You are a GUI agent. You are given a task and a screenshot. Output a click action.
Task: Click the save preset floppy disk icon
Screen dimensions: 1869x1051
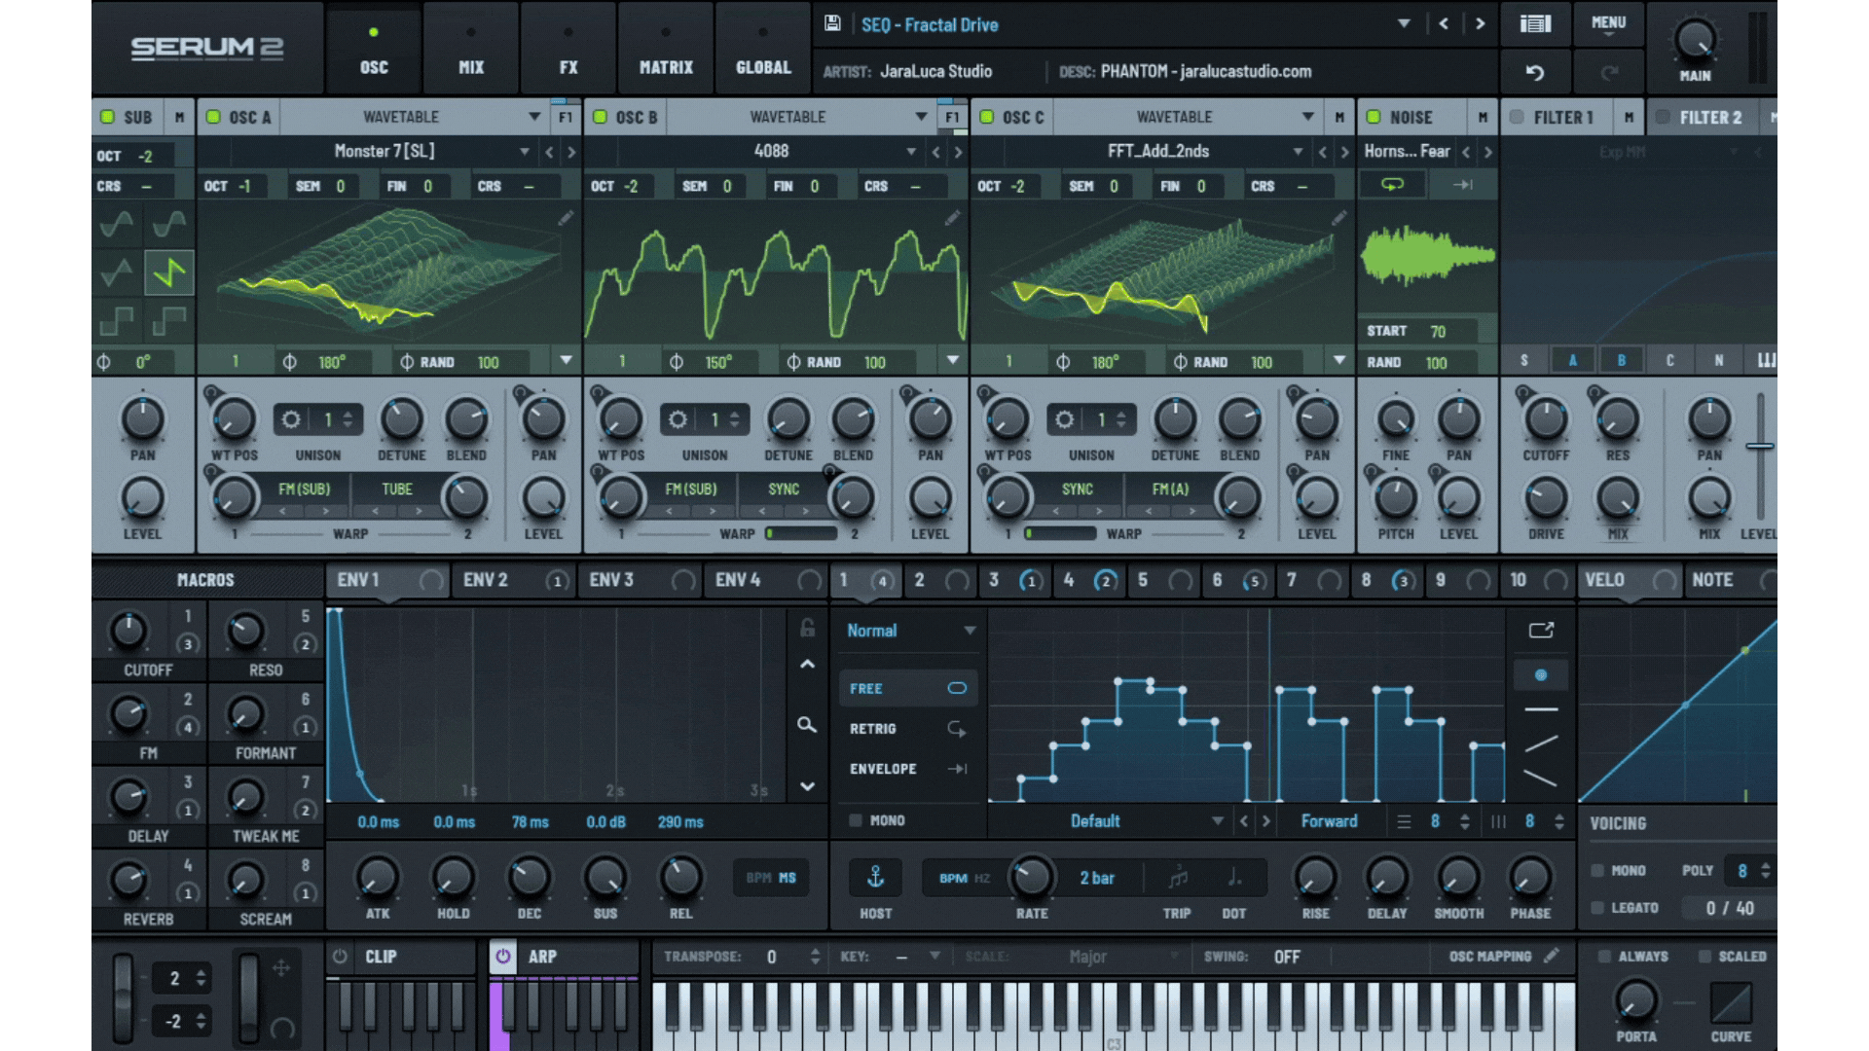(x=832, y=23)
